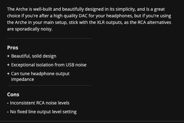Click the words RCA alternatives in the paragraph
The height and width of the screenshot is (123, 184).
tap(154, 22)
